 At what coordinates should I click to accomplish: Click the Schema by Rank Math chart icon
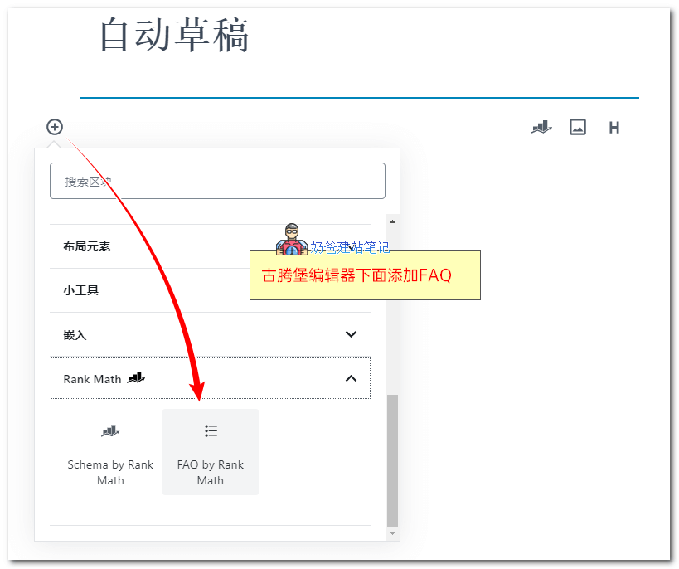(110, 431)
